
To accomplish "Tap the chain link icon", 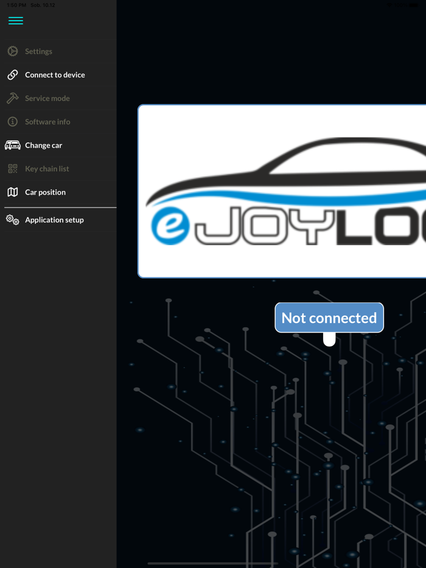I will click(13, 75).
